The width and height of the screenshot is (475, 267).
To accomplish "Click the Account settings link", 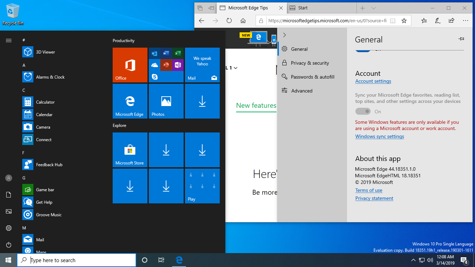I will pyautogui.click(x=373, y=81).
